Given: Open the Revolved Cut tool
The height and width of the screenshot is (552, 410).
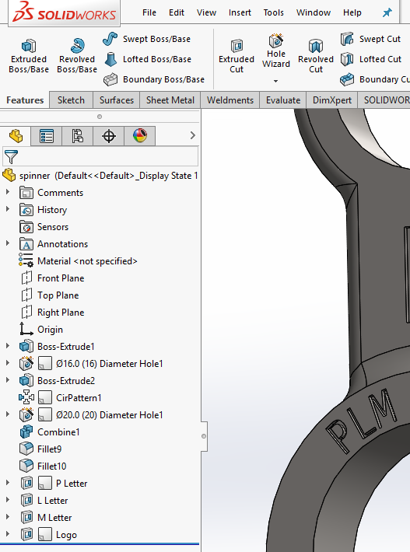Looking at the screenshot, I should coord(316,56).
